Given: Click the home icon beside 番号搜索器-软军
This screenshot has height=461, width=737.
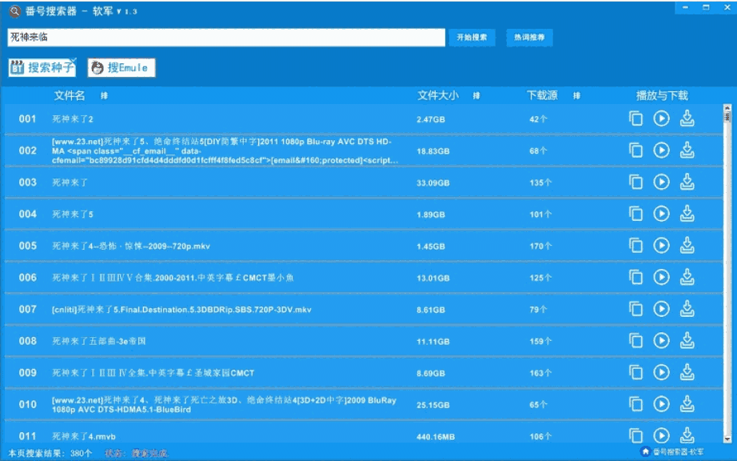Looking at the screenshot, I should tap(644, 451).
